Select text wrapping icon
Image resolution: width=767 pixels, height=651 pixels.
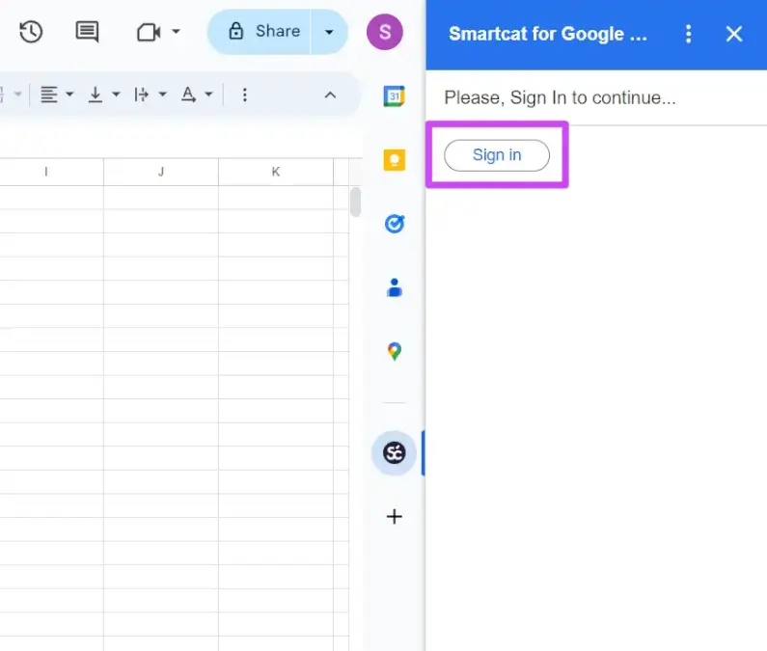[x=142, y=95]
